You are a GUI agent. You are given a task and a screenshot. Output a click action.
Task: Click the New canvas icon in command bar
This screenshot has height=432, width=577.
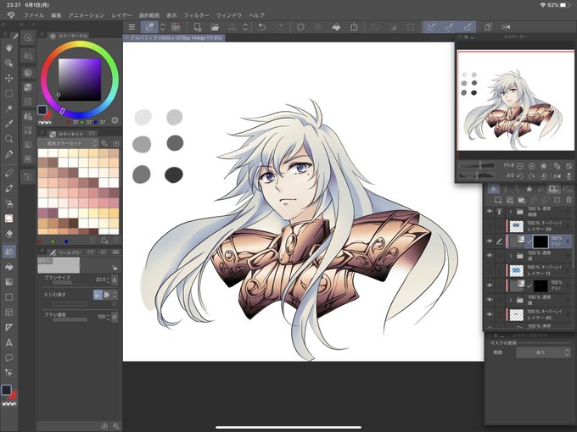coord(197,27)
